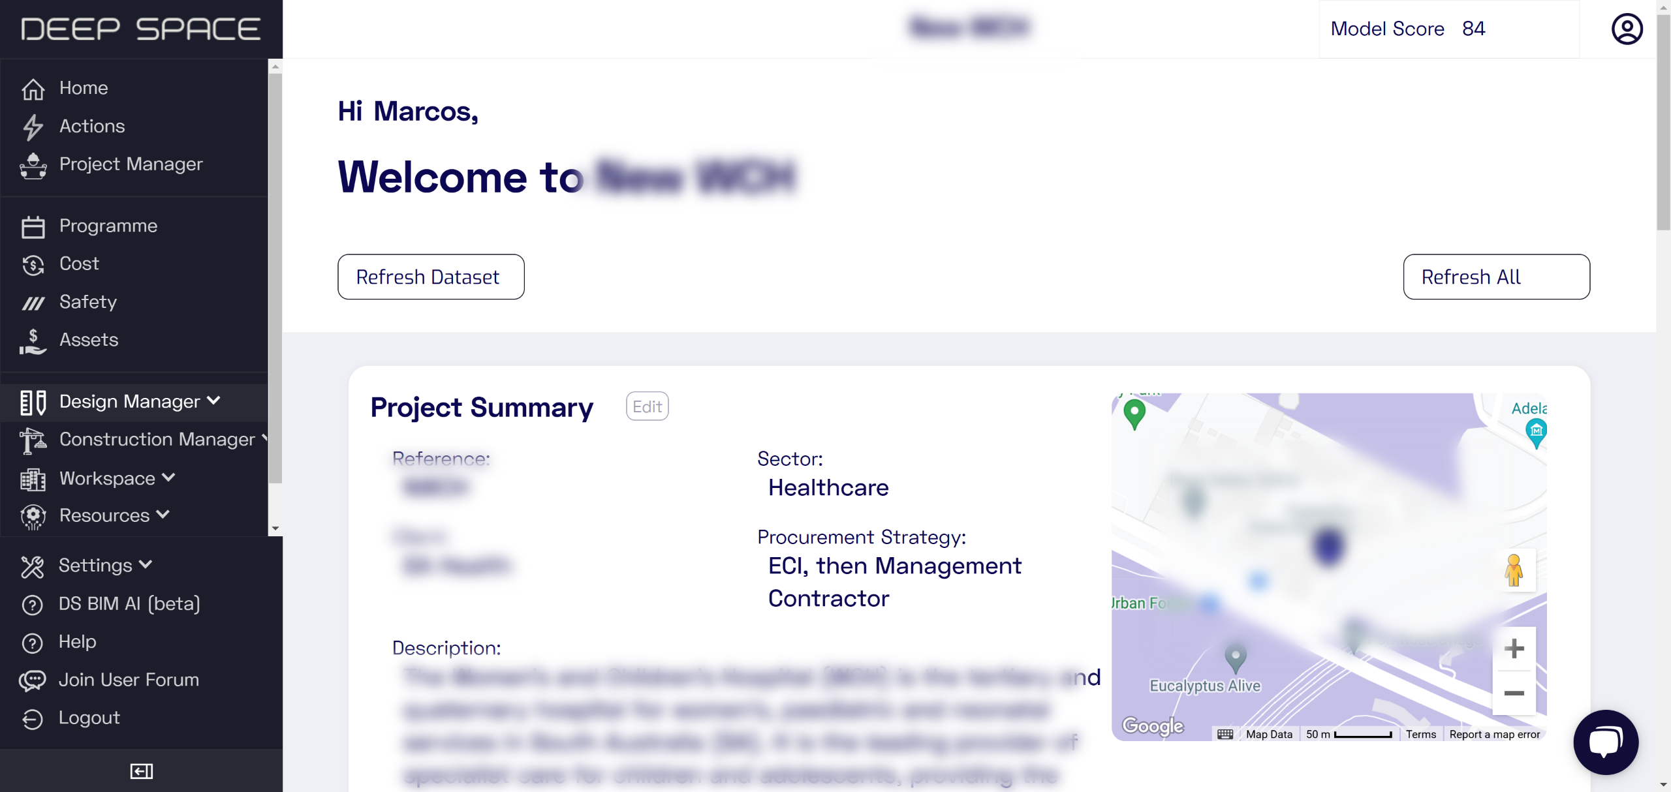Expand the Resources submenu
This screenshot has height=792, width=1671.
click(x=114, y=515)
